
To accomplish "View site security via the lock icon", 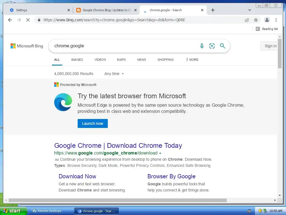I will click(x=39, y=20).
